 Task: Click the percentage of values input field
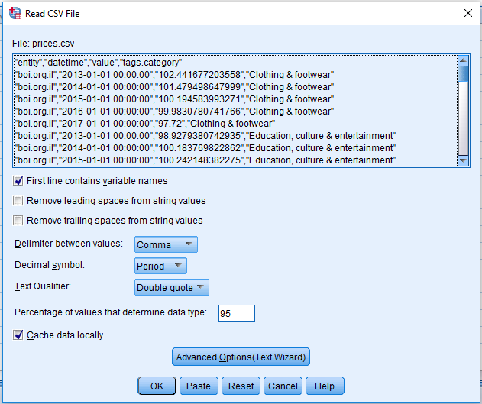pos(236,313)
